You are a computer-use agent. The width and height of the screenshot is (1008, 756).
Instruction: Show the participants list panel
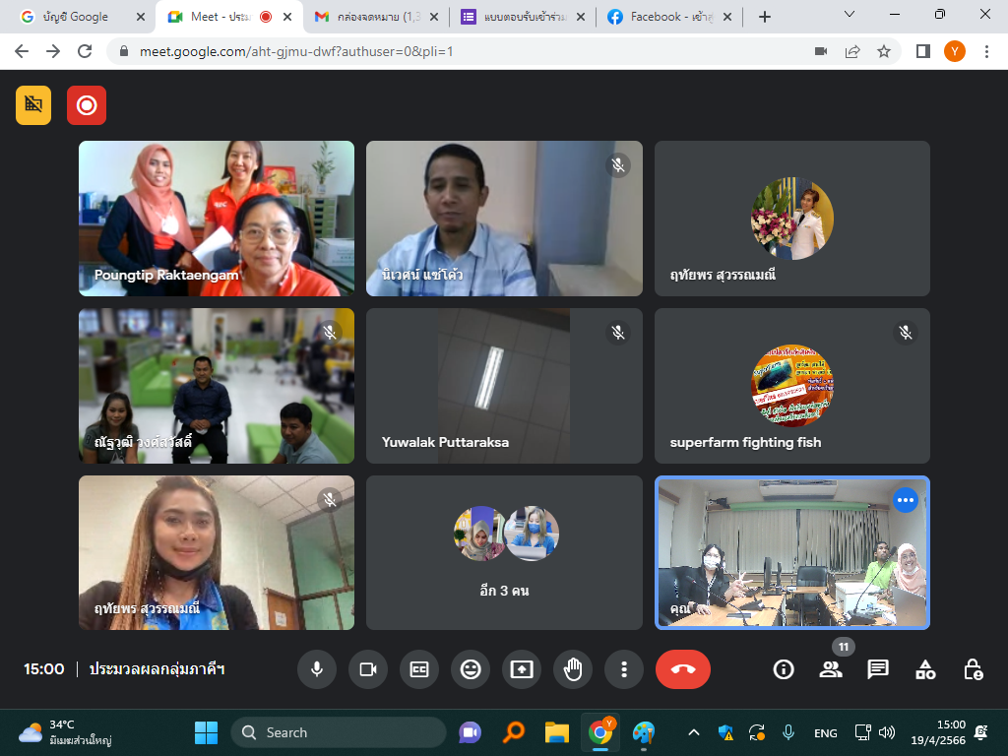[x=831, y=669]
